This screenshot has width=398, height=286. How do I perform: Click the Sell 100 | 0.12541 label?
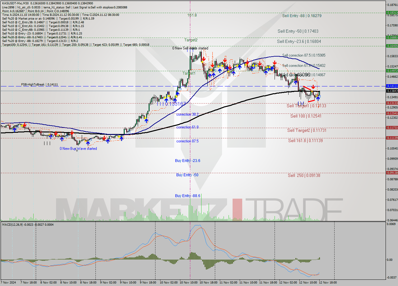click(306, 116)
